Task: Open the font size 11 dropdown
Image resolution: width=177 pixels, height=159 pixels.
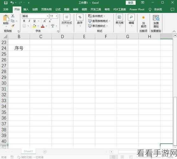Action: point(57,16)
